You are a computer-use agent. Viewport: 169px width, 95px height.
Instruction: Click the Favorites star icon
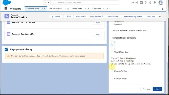tap(133, 3)
